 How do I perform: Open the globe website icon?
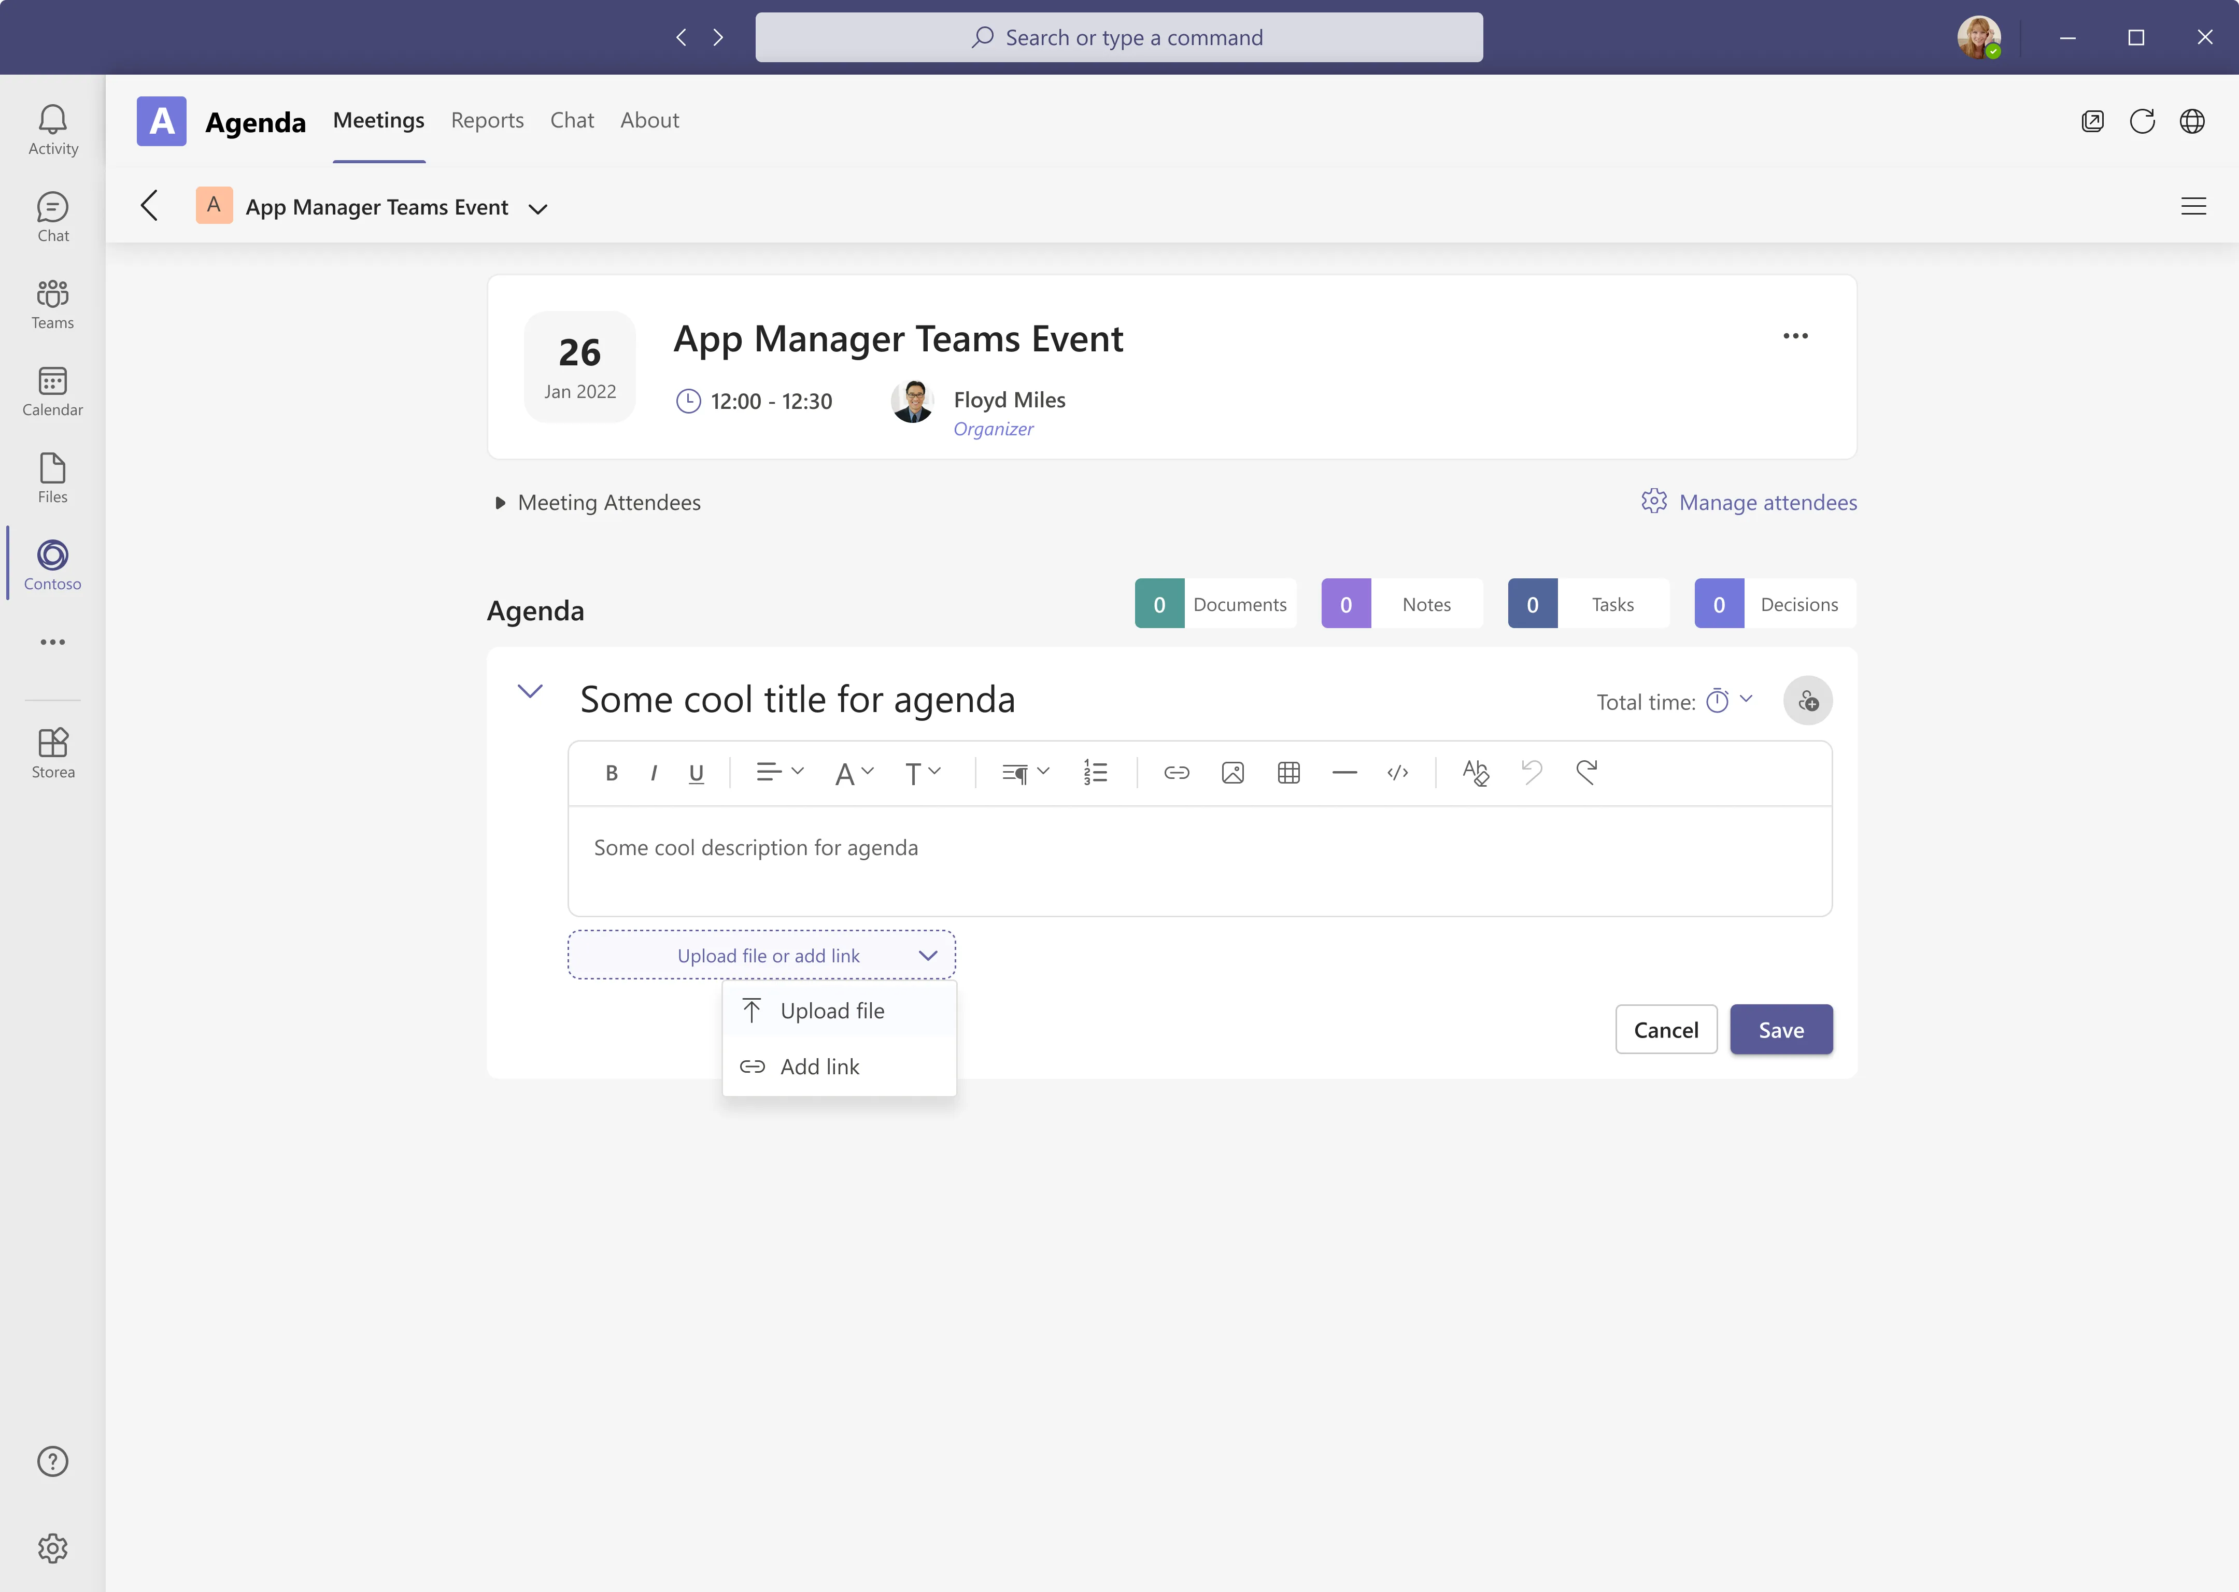(2192, 122)
